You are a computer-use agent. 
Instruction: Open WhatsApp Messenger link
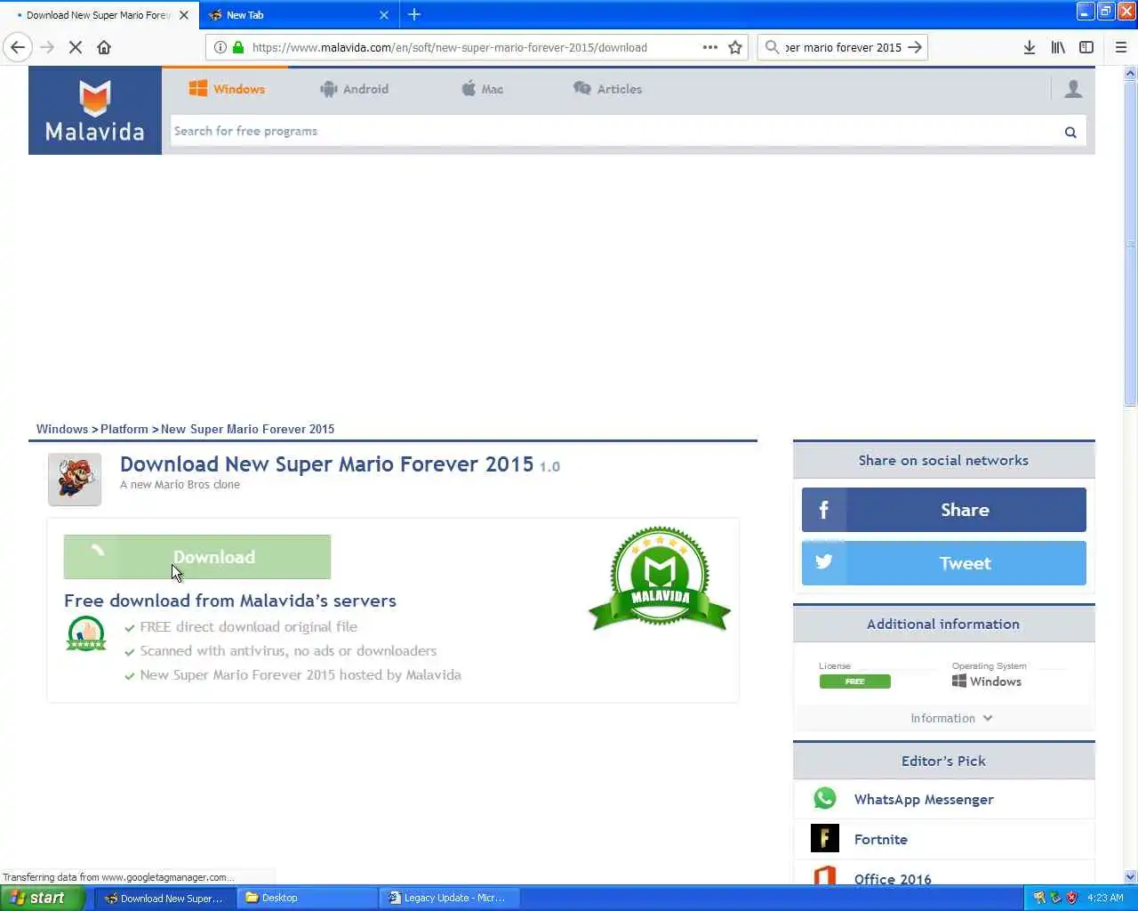(x=924, y=799)
